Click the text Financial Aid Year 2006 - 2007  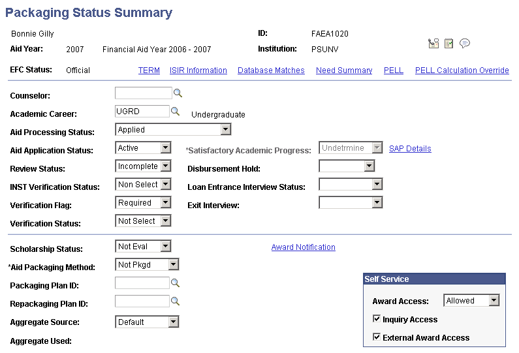pos(157,50)
